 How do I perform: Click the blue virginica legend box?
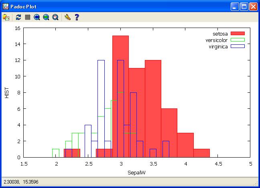click(x=238, y=47)
